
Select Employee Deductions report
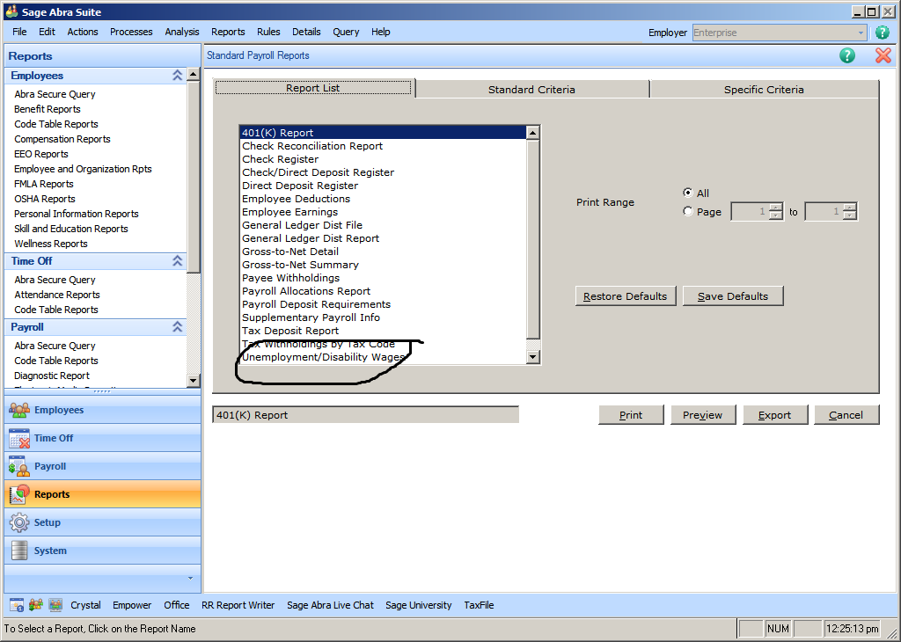tap(383, 199)
